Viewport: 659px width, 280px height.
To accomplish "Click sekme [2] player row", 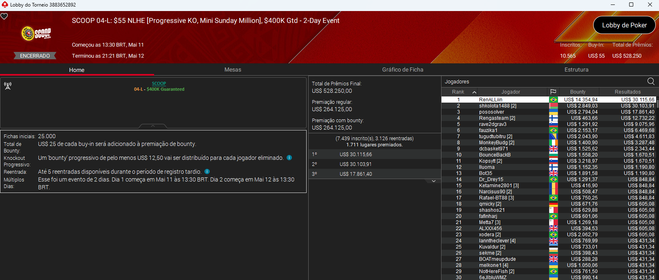I will (x=549, y=253).
